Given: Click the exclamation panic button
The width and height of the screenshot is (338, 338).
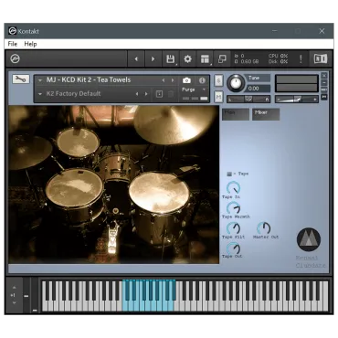Looking at the screenshot, I should pos(301,59).
